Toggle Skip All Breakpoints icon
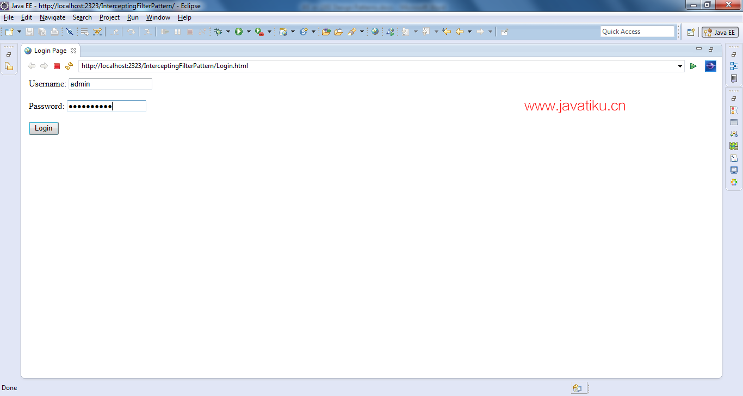743x396 pixels. [x=70, y=32]
